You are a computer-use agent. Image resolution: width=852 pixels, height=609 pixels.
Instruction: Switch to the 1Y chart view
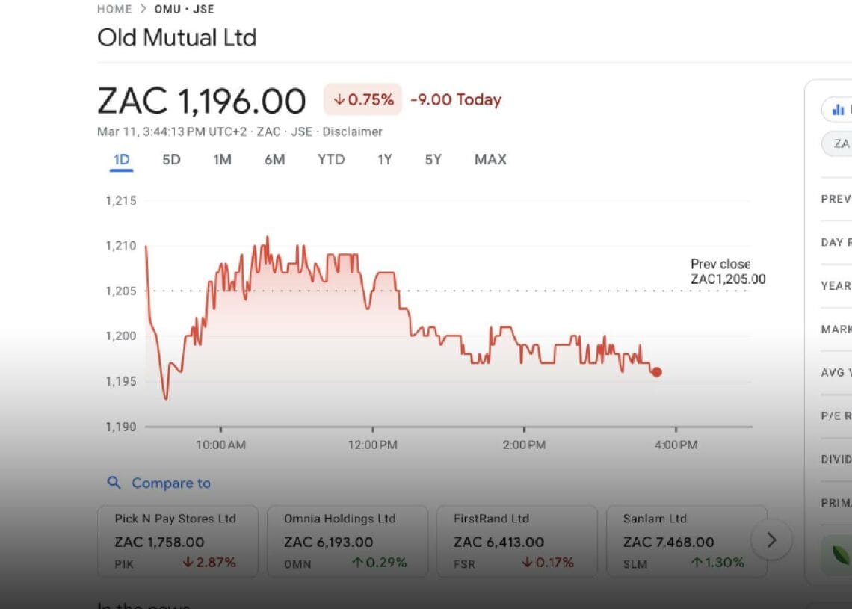pos(384,159)
